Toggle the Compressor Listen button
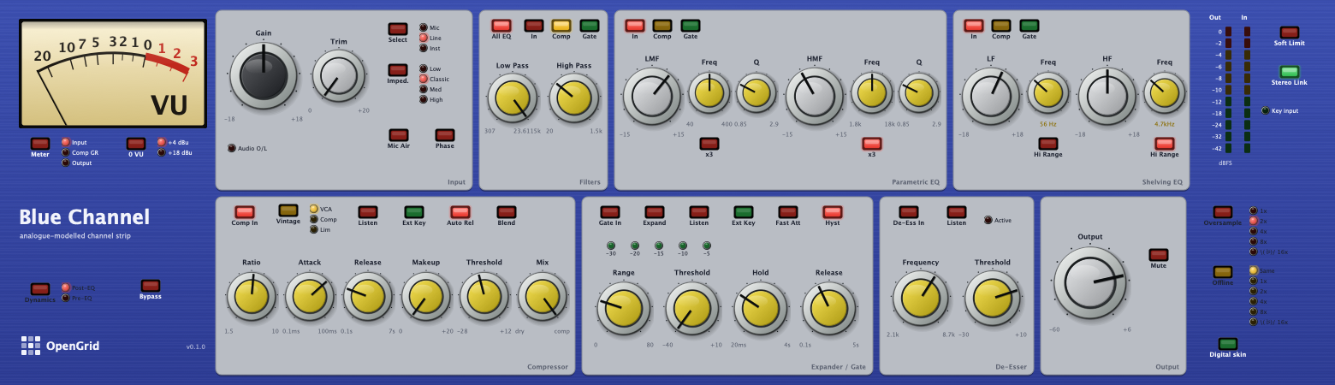Viewport: 1335px width, 385px height. (x=368, y=212)
